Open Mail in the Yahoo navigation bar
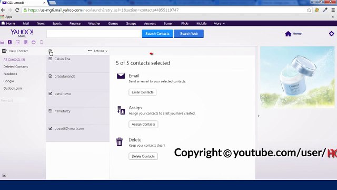 (26, 23)
